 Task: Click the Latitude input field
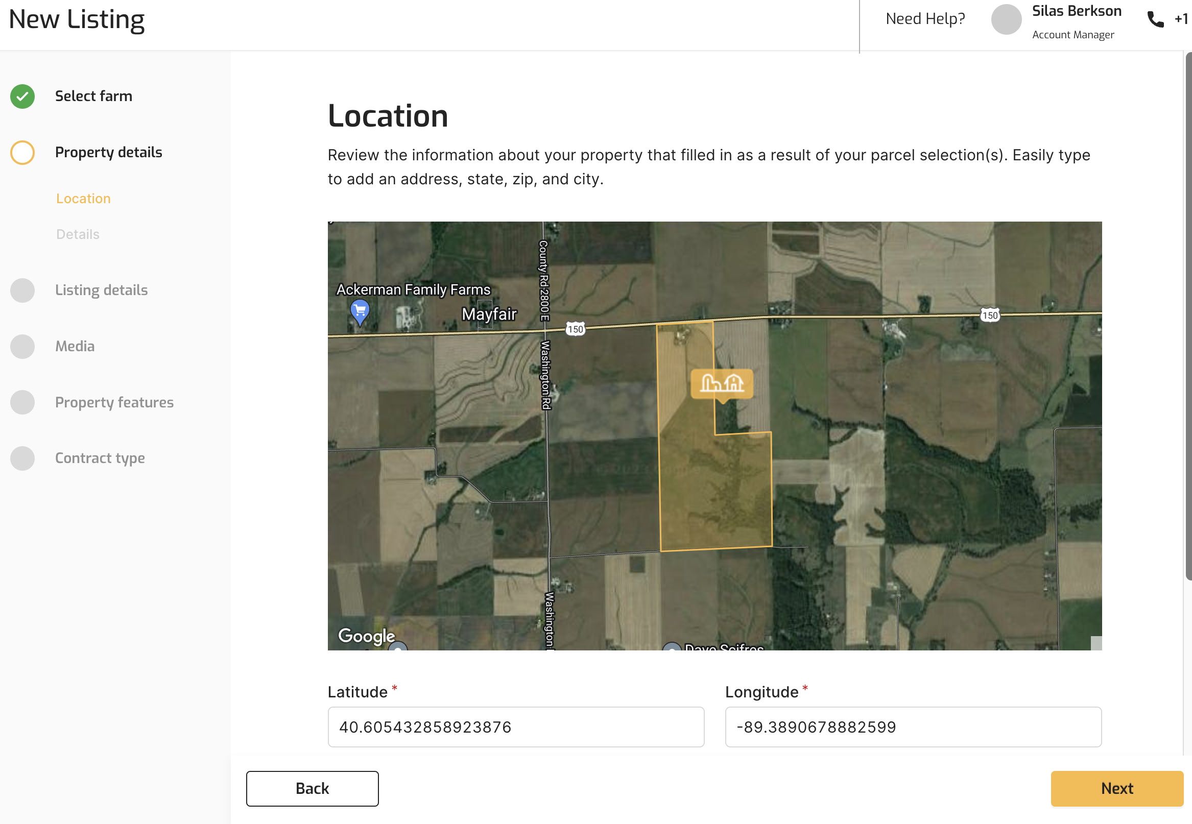click(515, 726)
